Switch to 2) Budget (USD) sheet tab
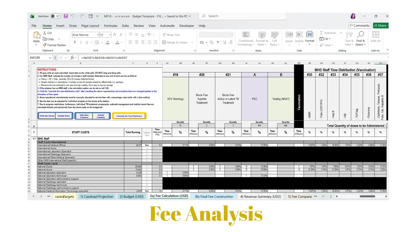Viewport: 412px width, 232px height. coord(131,197)
